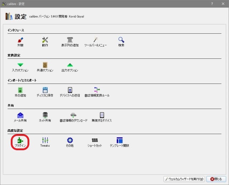This screenshot has height=185, width=229.
Task: Click the 閉じる (Close) button
Action: coord(216,179)
